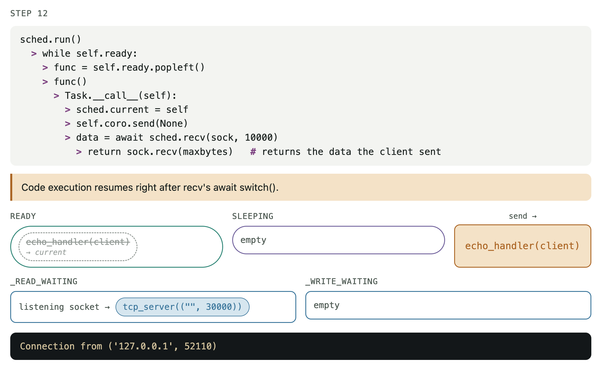Click 'self.coro.send(None)' line
The width and height of the screenshot is (601, 381).
coord(132,124)
